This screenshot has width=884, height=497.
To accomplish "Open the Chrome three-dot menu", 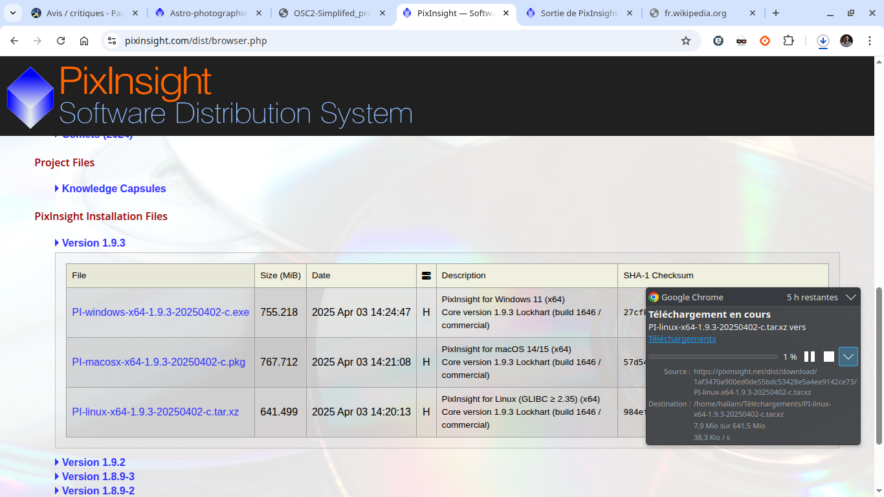I will click(x=868, y=41).
